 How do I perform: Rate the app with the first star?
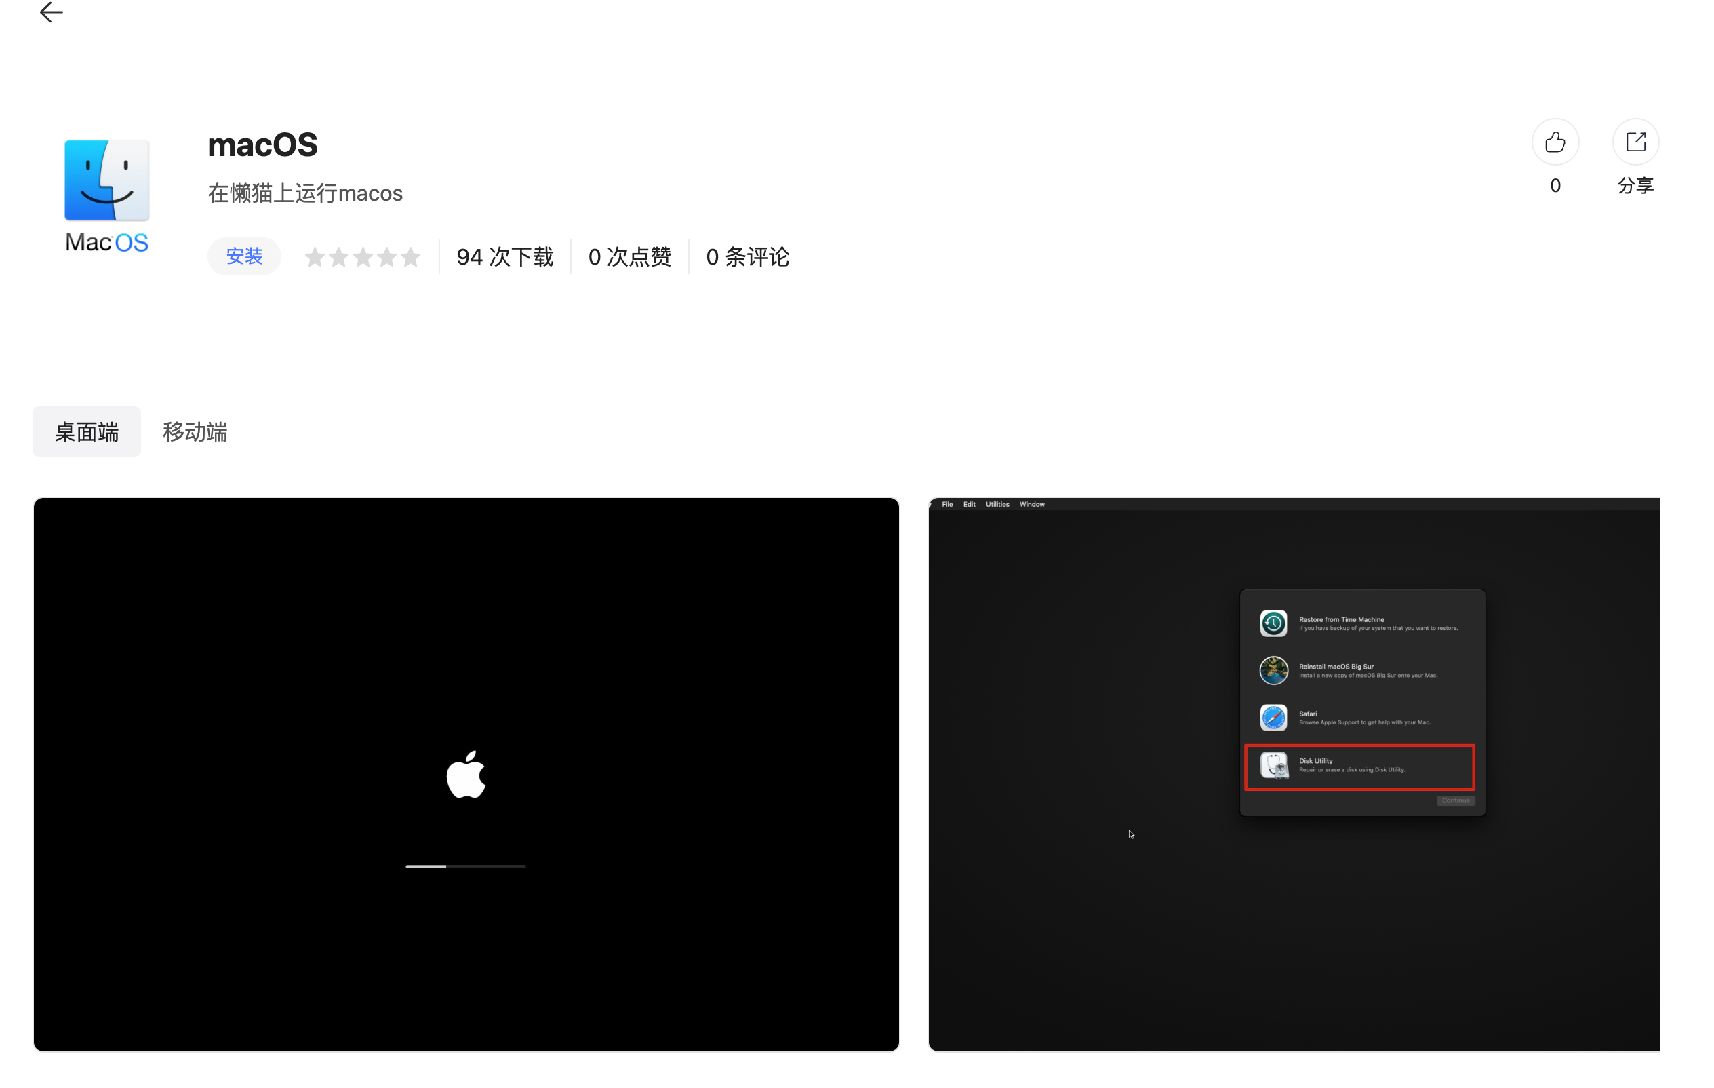pyautogui.click(x=315, y=256)
